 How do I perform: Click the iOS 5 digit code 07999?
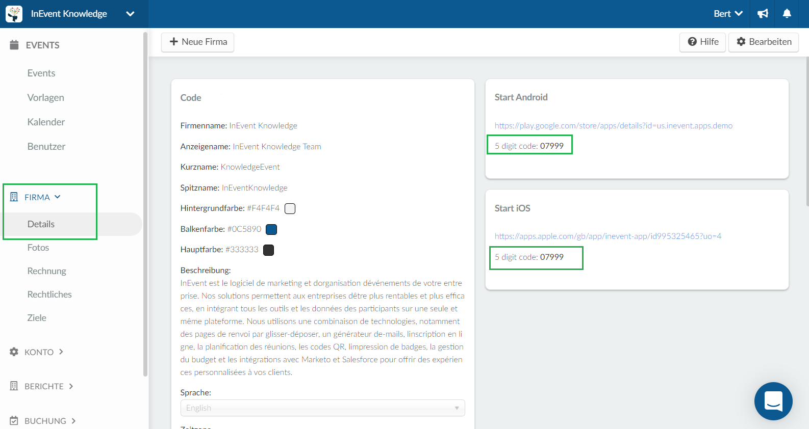552,257
